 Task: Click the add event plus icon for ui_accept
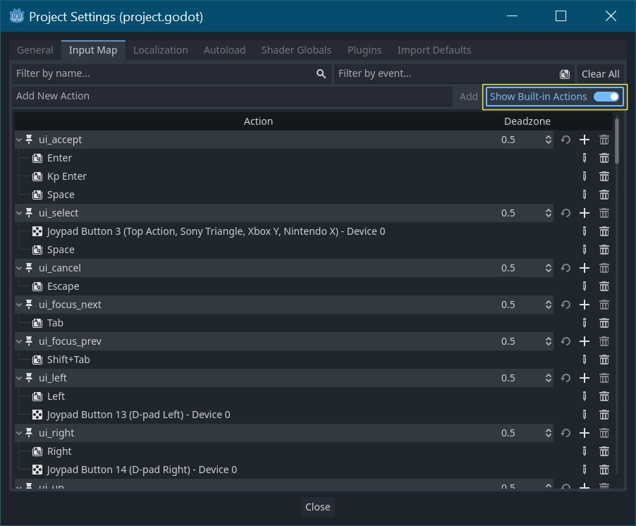(x=584, y=140)
